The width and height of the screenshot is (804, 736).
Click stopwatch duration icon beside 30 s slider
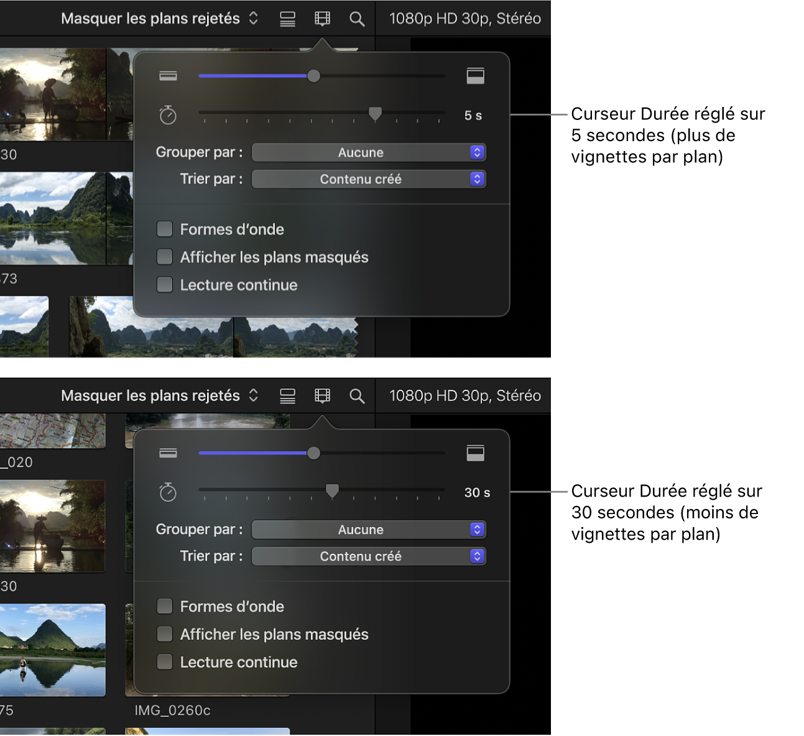pyautogui.click(x=168, y=492)
